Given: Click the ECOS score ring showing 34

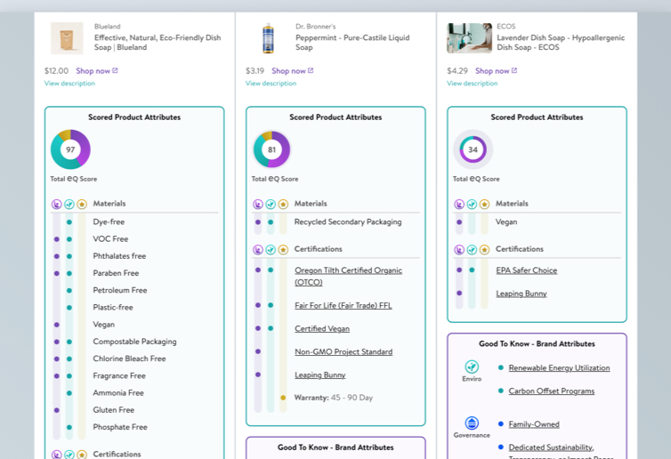Looking at the screenshot, I should (x=473, y=149).
